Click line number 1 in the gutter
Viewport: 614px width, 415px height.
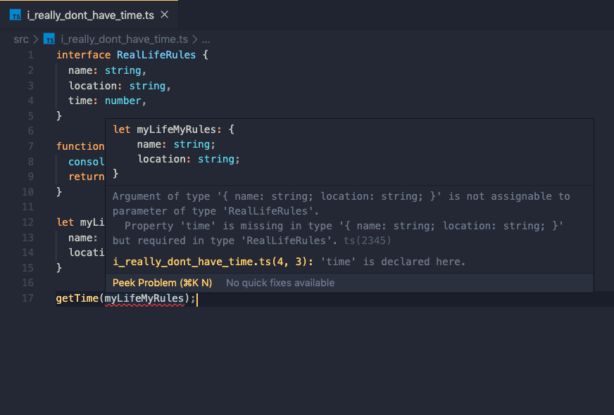click(x=30, y=55)
